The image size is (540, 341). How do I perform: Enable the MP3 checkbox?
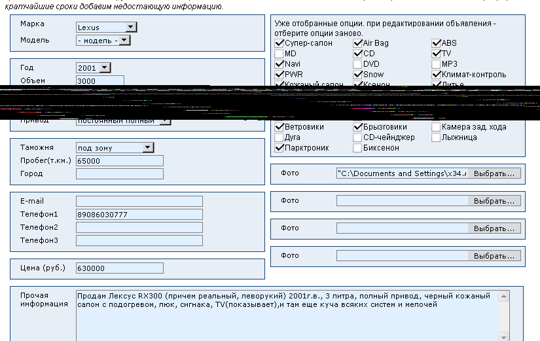click(x=437, y=64)
